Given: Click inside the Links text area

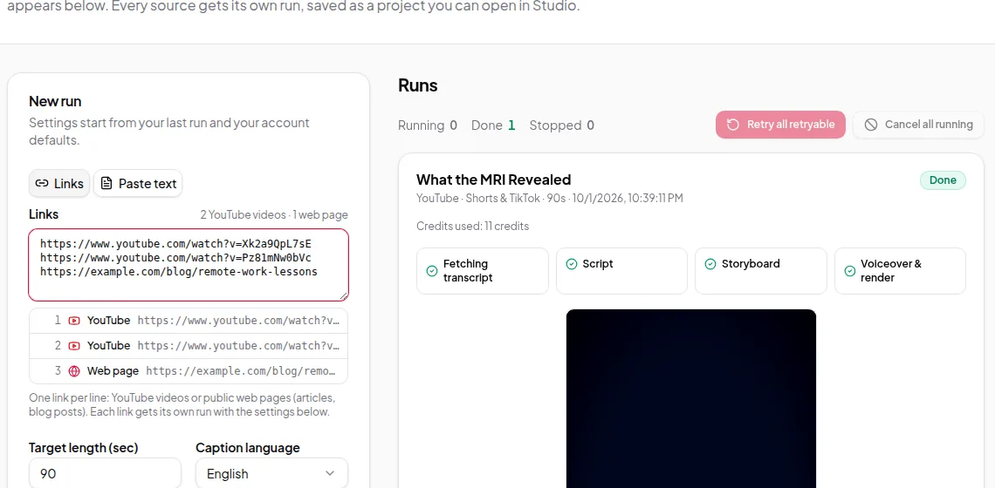Looking at the screenshot, I should click(x=189, y=265).
